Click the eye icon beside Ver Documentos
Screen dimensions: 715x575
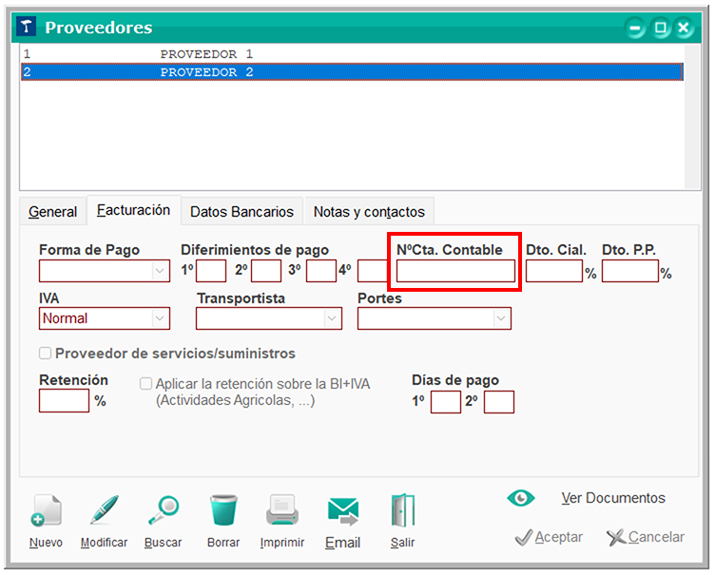tap(521, 498)
